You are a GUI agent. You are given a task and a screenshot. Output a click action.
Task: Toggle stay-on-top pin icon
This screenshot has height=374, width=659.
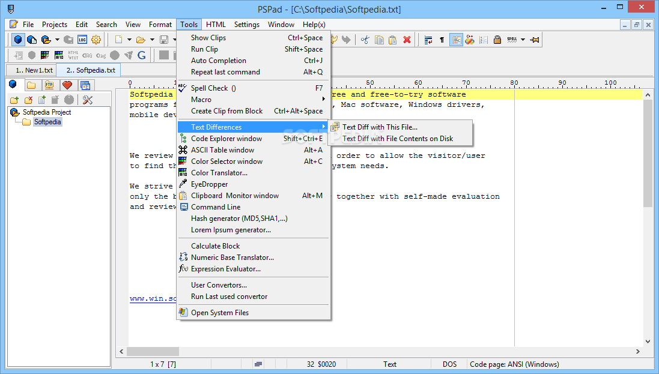point(535,40)
